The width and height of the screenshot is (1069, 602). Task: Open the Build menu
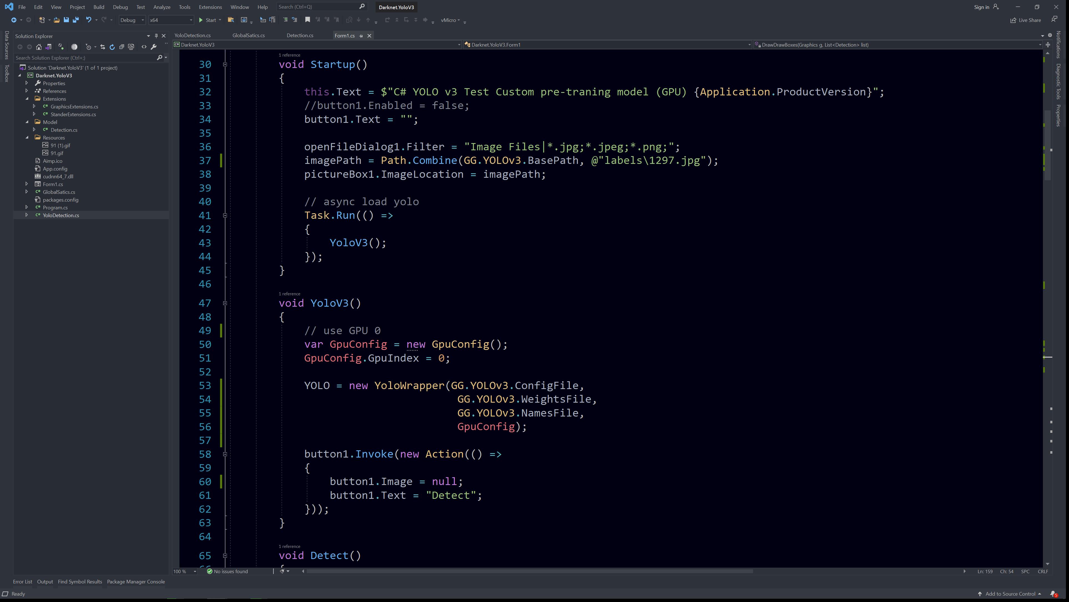tap(99, 7)
